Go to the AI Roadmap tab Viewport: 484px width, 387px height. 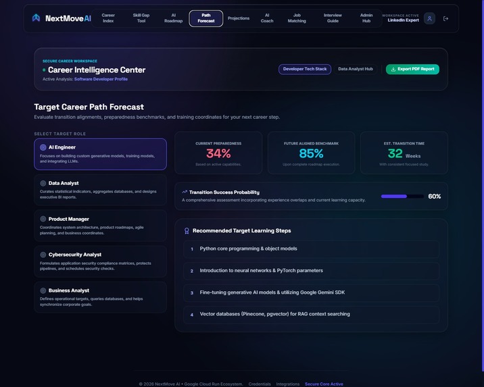pyautogui.click(x=174, y=18)
